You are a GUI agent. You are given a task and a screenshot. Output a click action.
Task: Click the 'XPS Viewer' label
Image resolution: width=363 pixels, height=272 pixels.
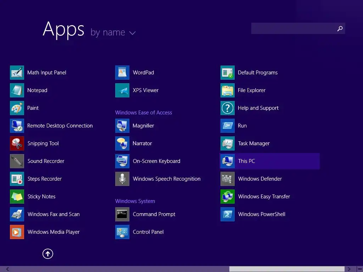(x=146, y=90)
